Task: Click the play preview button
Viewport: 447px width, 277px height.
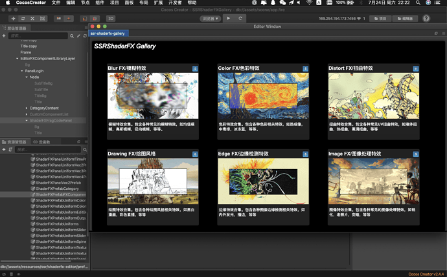Action: coord(228,19)
